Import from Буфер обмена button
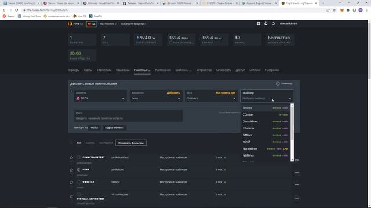371x208 pixels. coord(114,128)
